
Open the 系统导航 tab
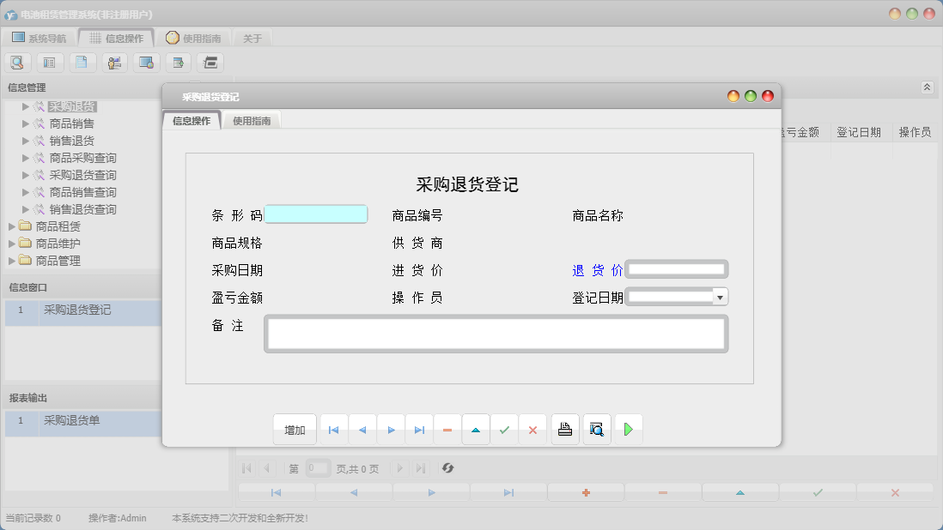tap(38, 37)
